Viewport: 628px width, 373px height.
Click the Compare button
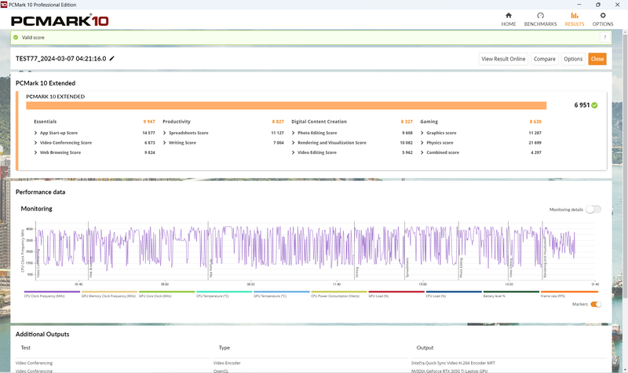tap(544, 59)
